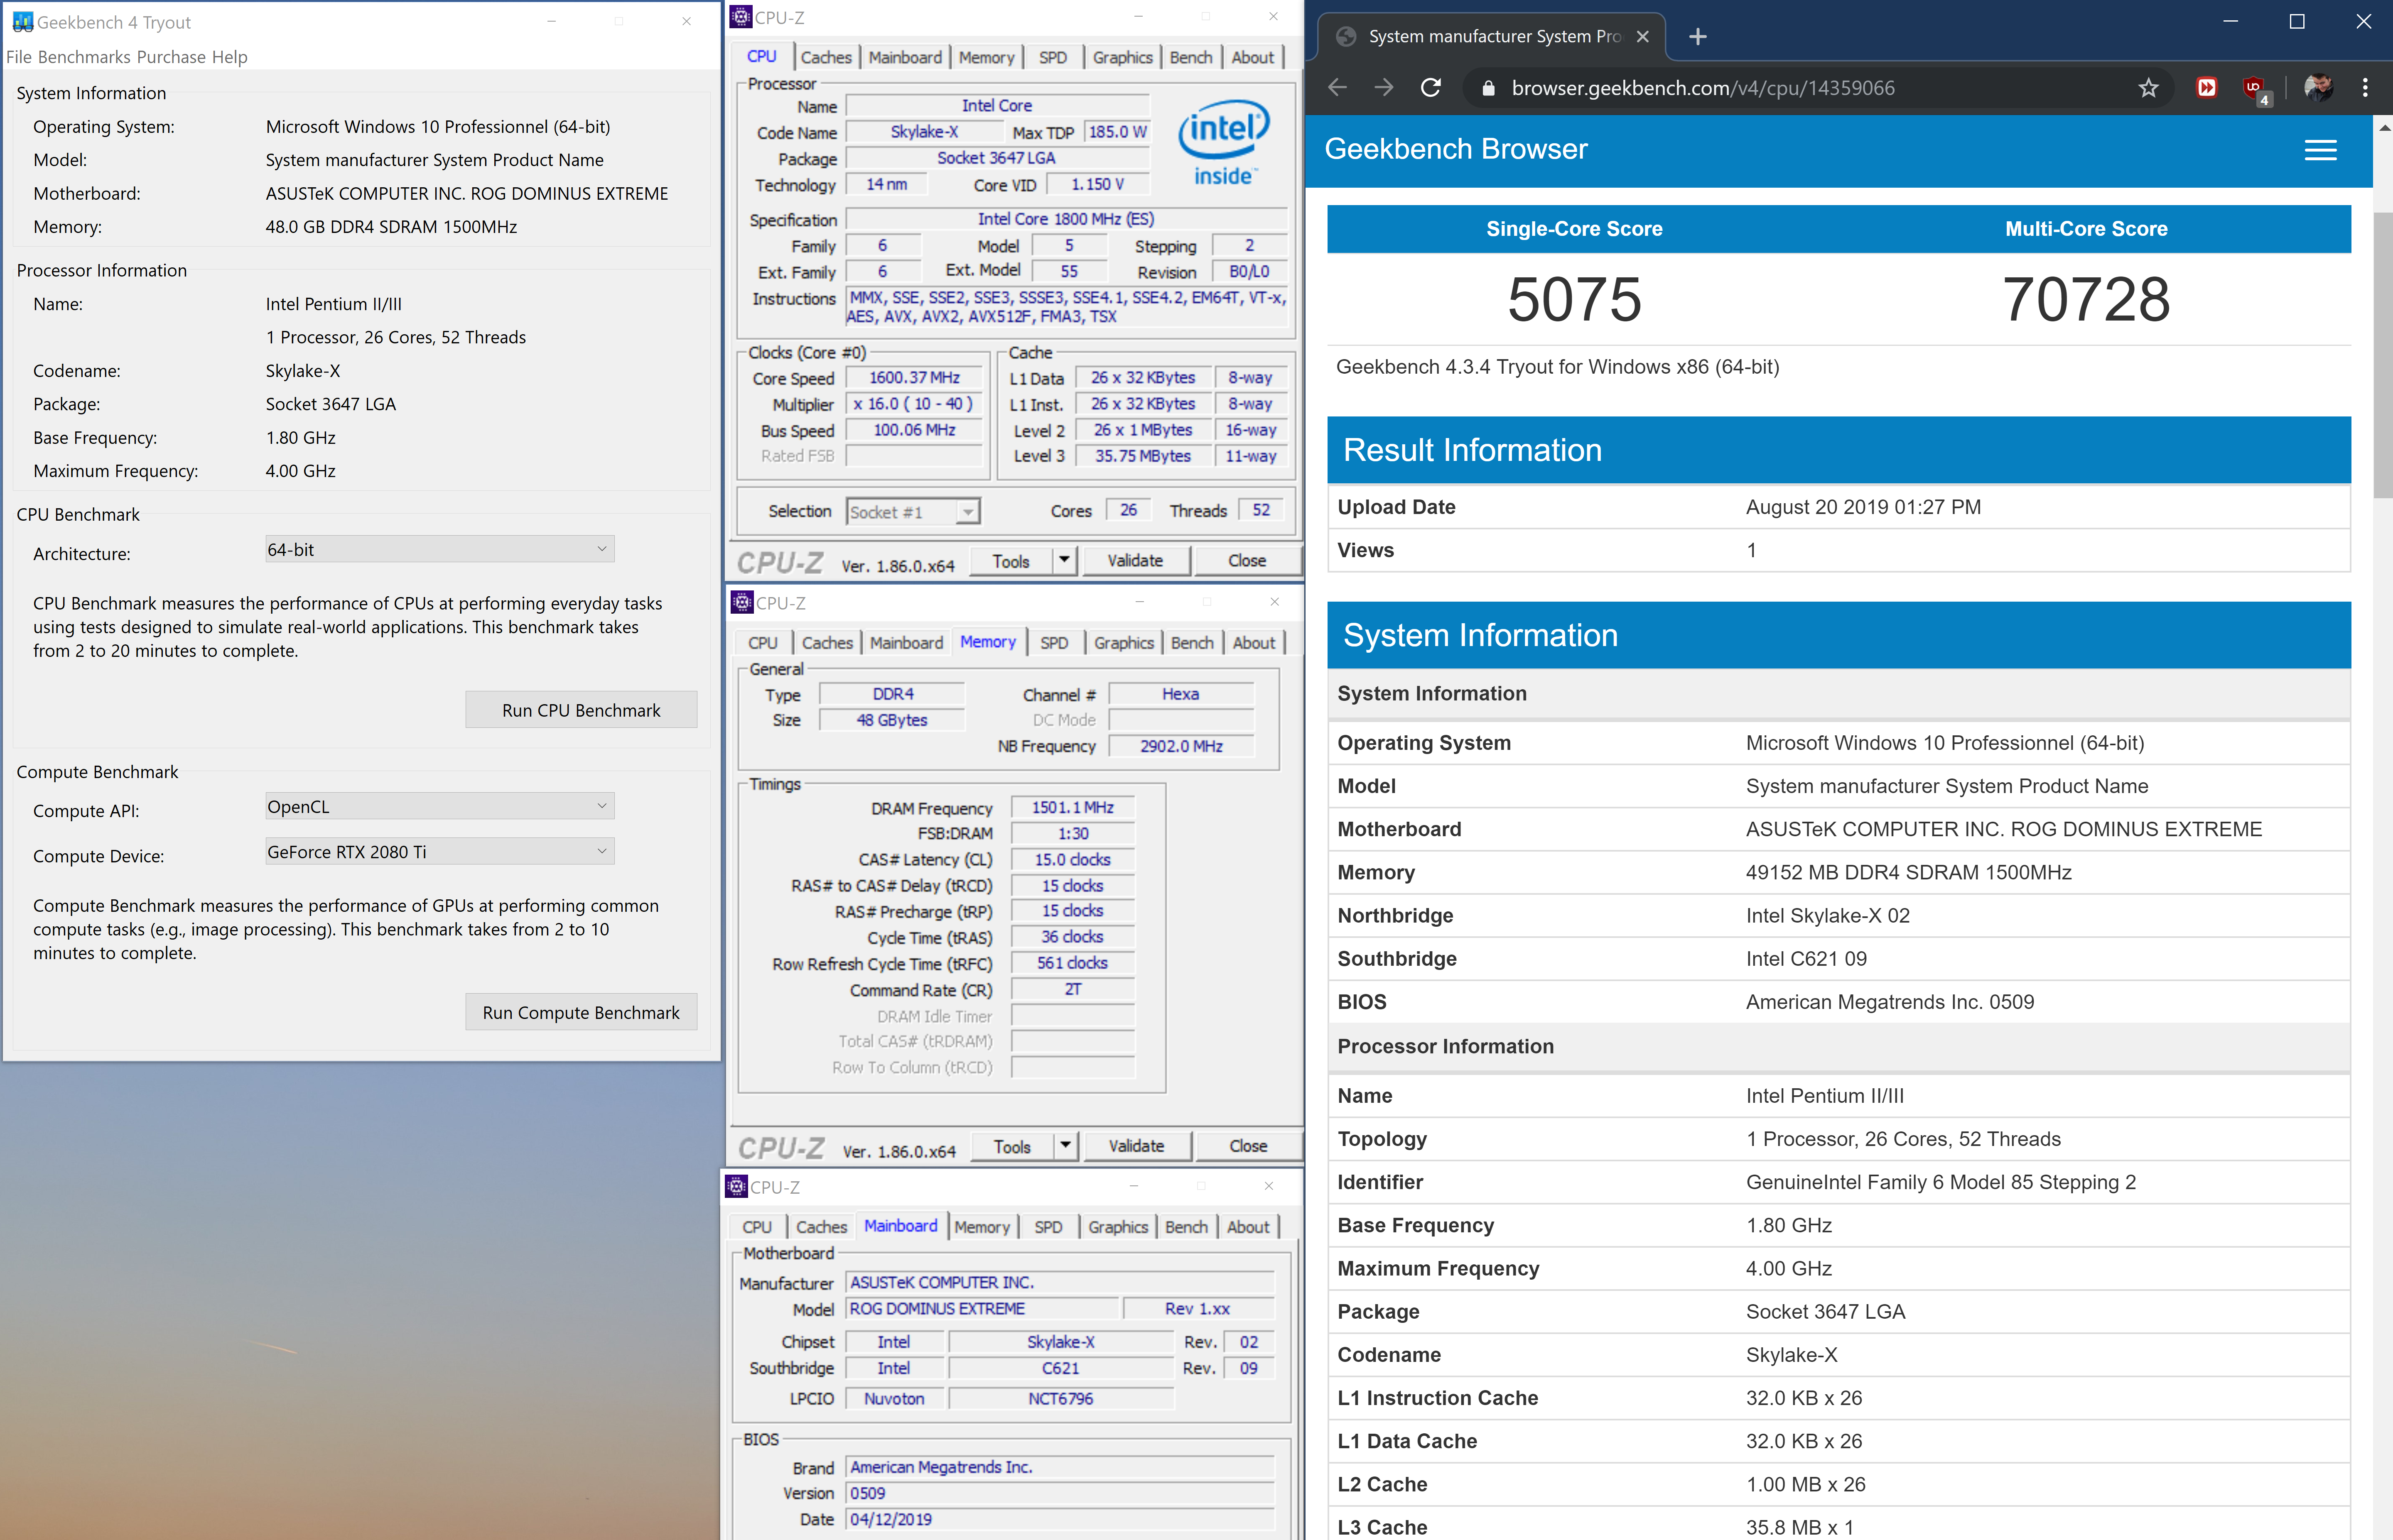Screen dimensions: 2393x1540
Task: Click Tools in Memory CPU-Z window
Action: (x=1012, y=1146)
